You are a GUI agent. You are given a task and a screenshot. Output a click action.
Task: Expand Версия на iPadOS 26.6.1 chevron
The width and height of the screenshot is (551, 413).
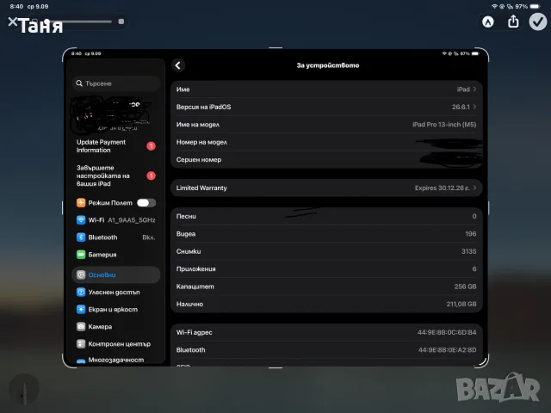pos(474,107)
